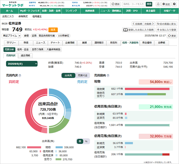
Task: Click the 空売り green legend swatch
Action: pos(59,159)
